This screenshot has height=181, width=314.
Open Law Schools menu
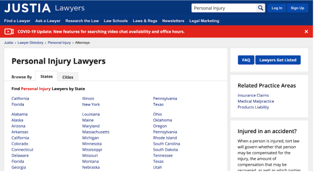click(116, 21)
